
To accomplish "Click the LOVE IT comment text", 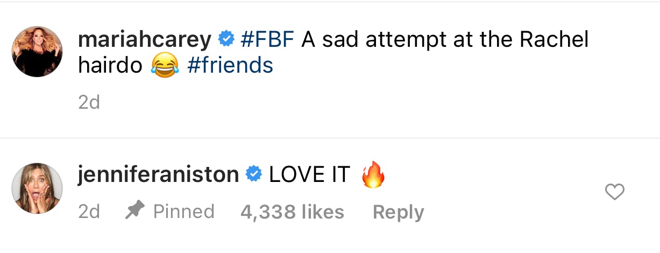I will pyautogui.click(x=309, y=174).
